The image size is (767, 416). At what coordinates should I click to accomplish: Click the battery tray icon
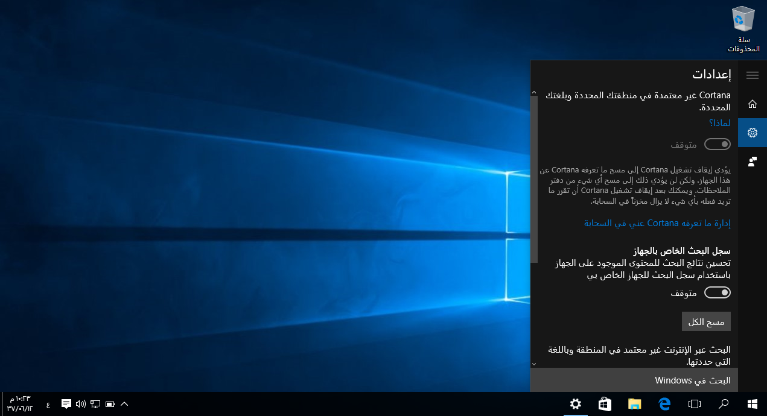tap(110, 404)
